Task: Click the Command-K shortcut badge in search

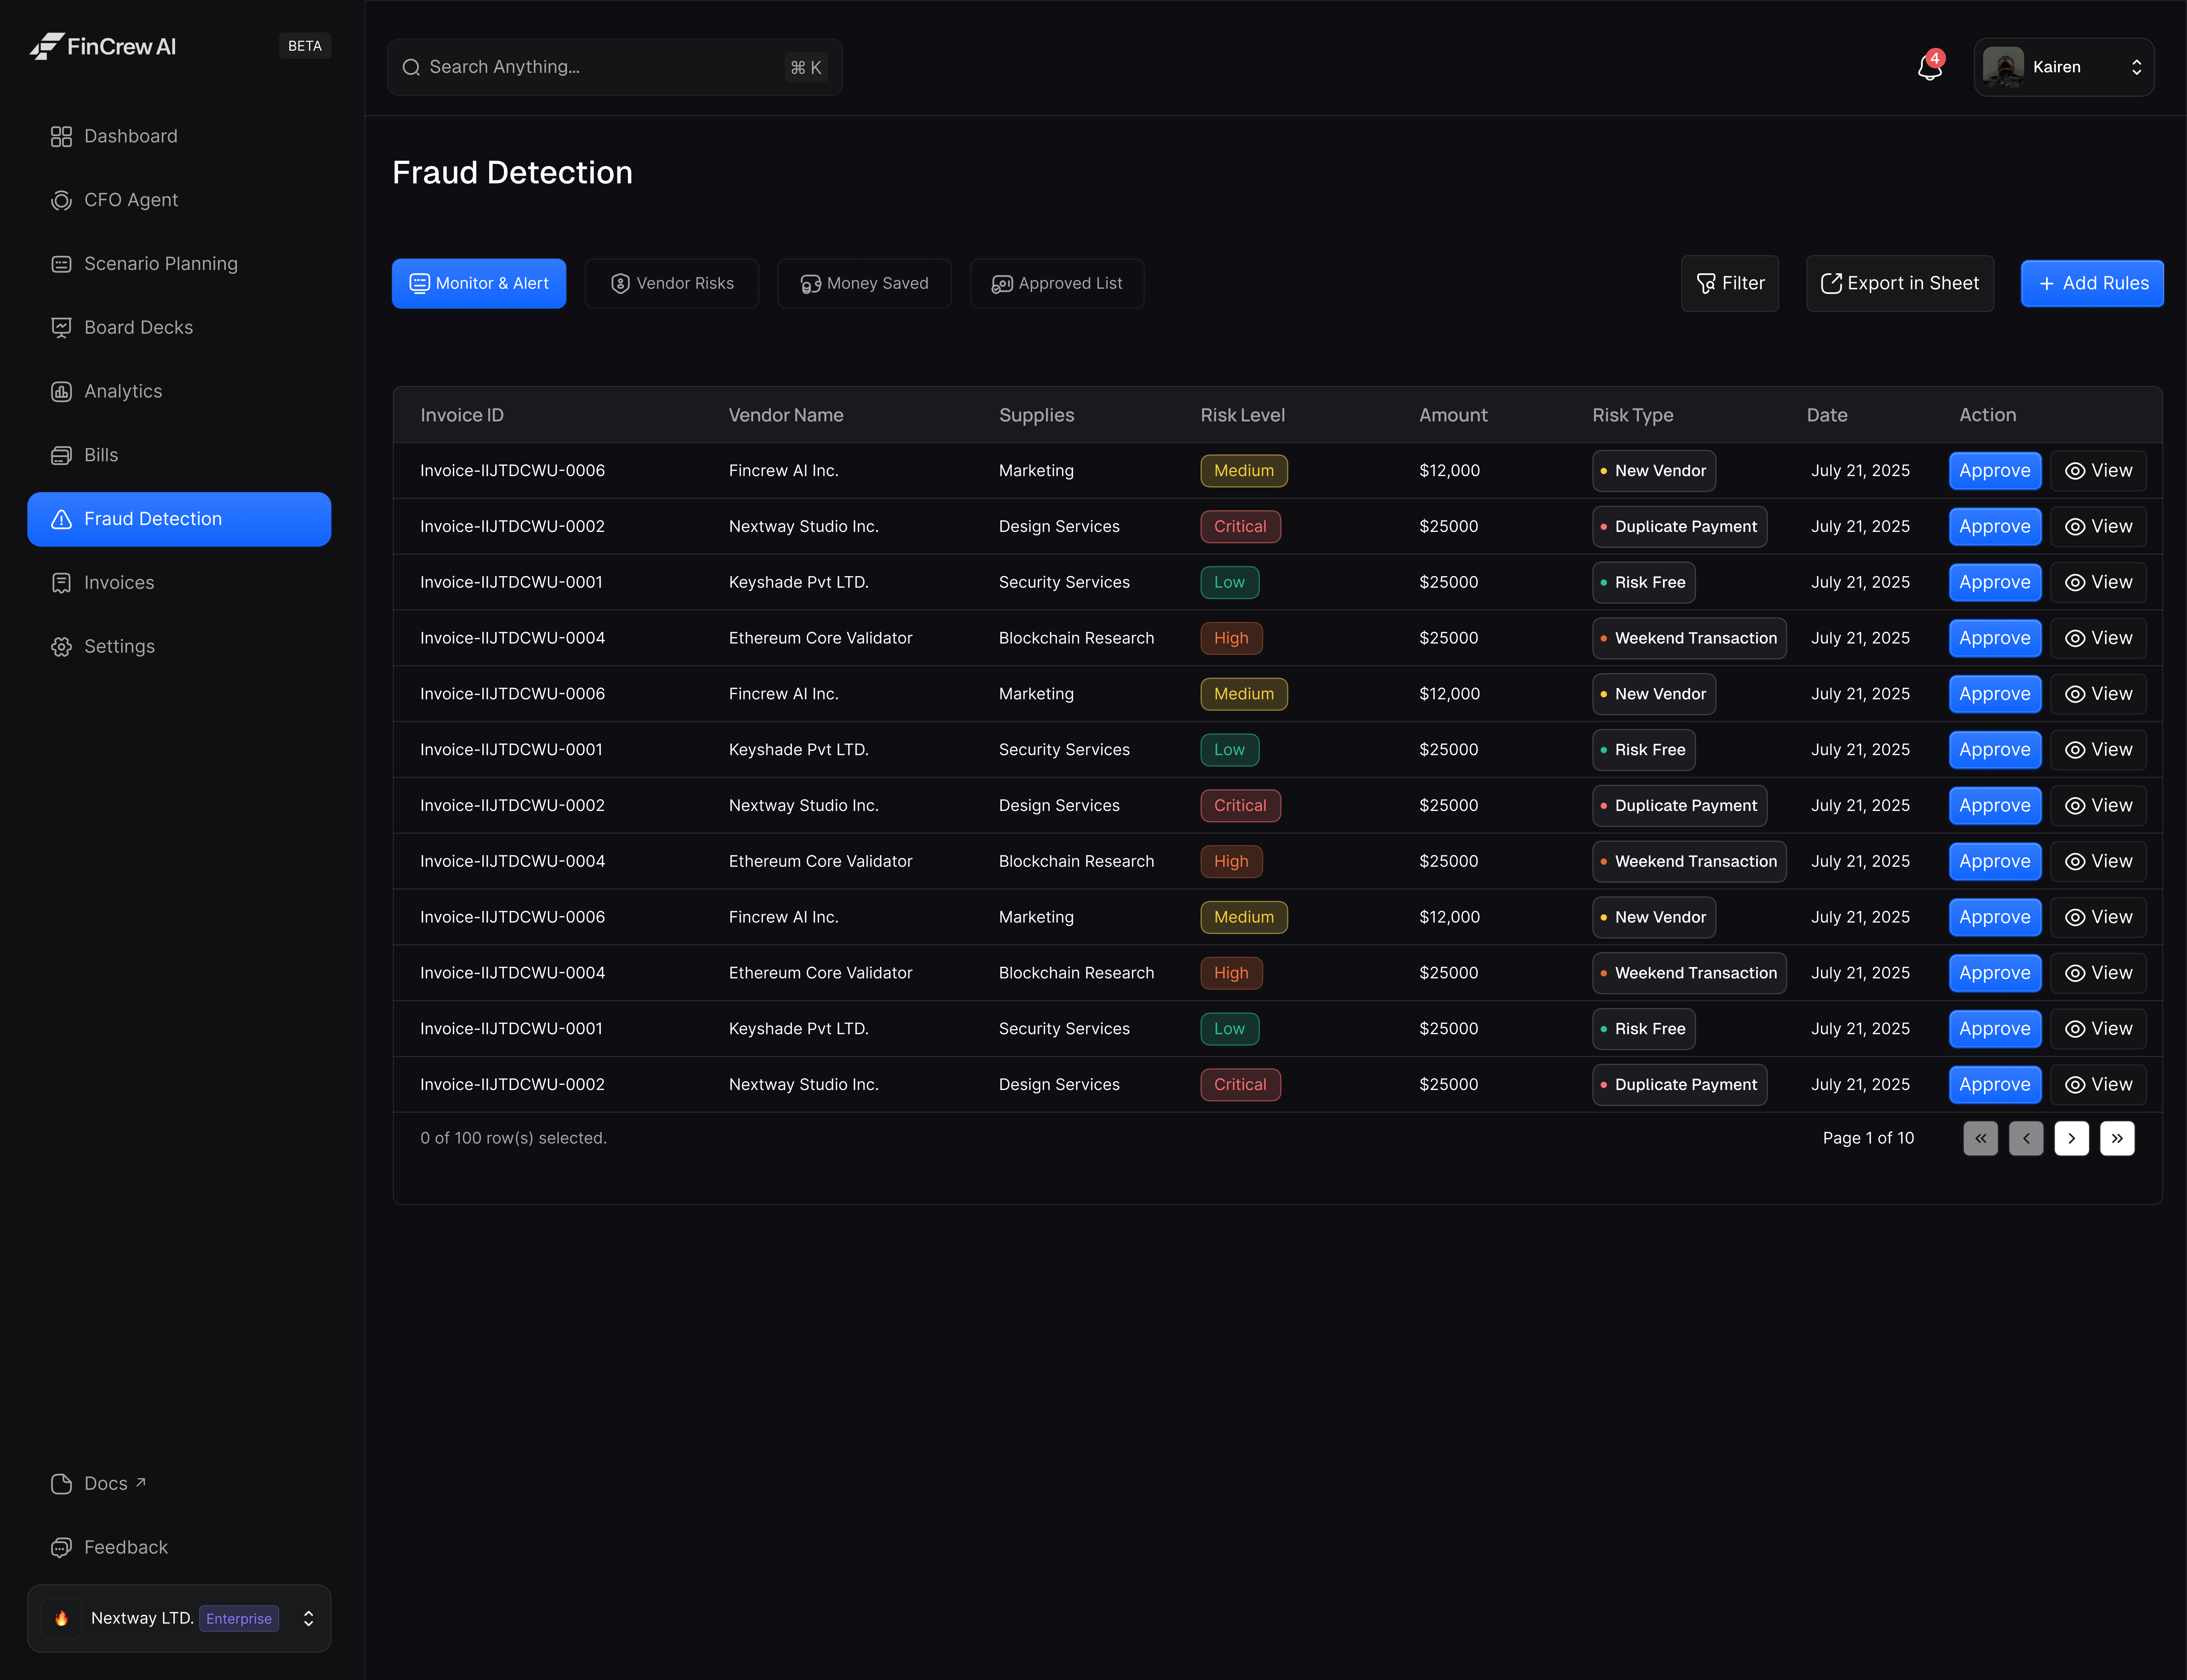Action: click(806, 67)
